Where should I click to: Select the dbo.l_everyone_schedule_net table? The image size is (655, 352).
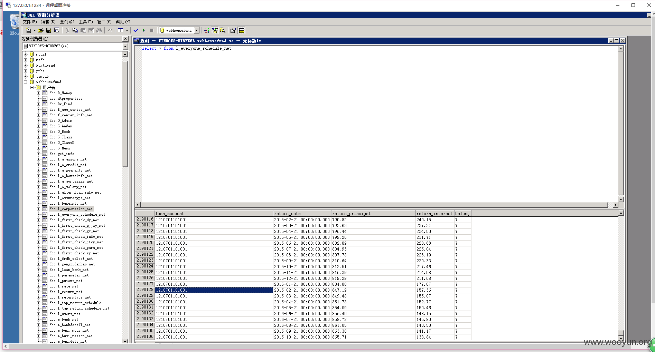click(77, 215)
